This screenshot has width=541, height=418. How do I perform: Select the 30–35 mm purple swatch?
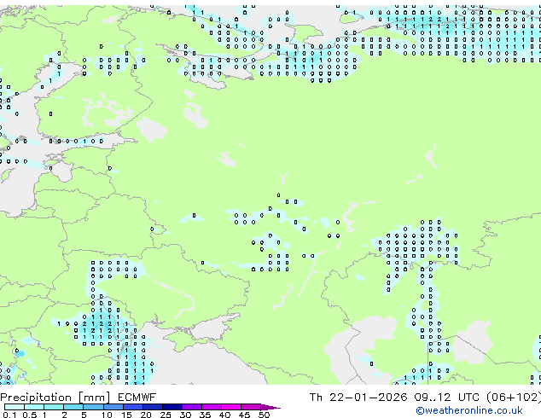pos(192,407)
